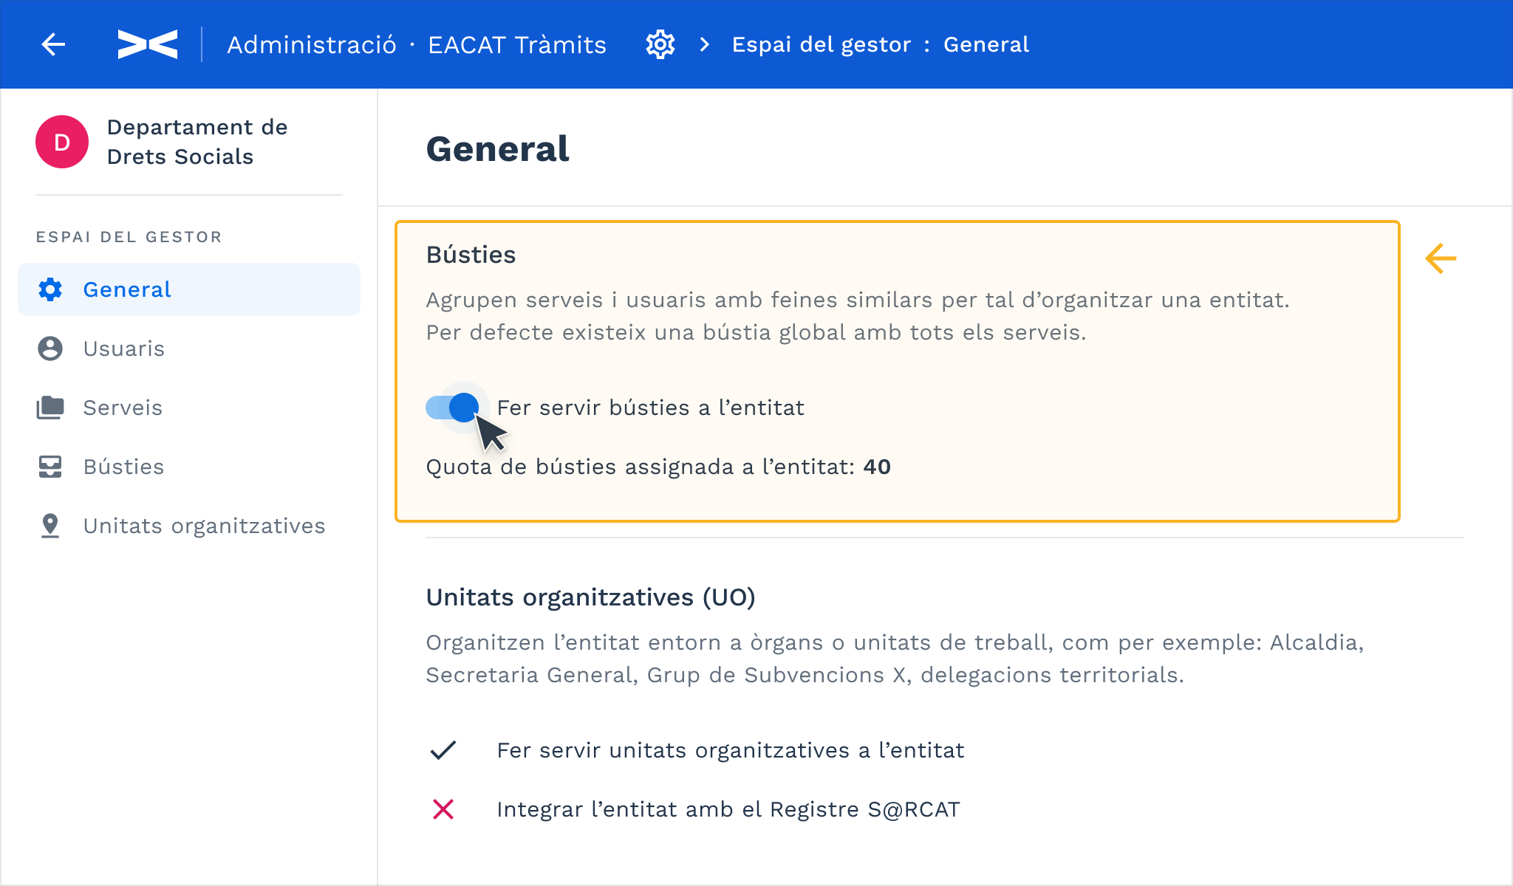Click the Unitats organitzatives pin icon
Viewport: 1513px width, 886px height.
pyautogui.click(x=50, y=526)
